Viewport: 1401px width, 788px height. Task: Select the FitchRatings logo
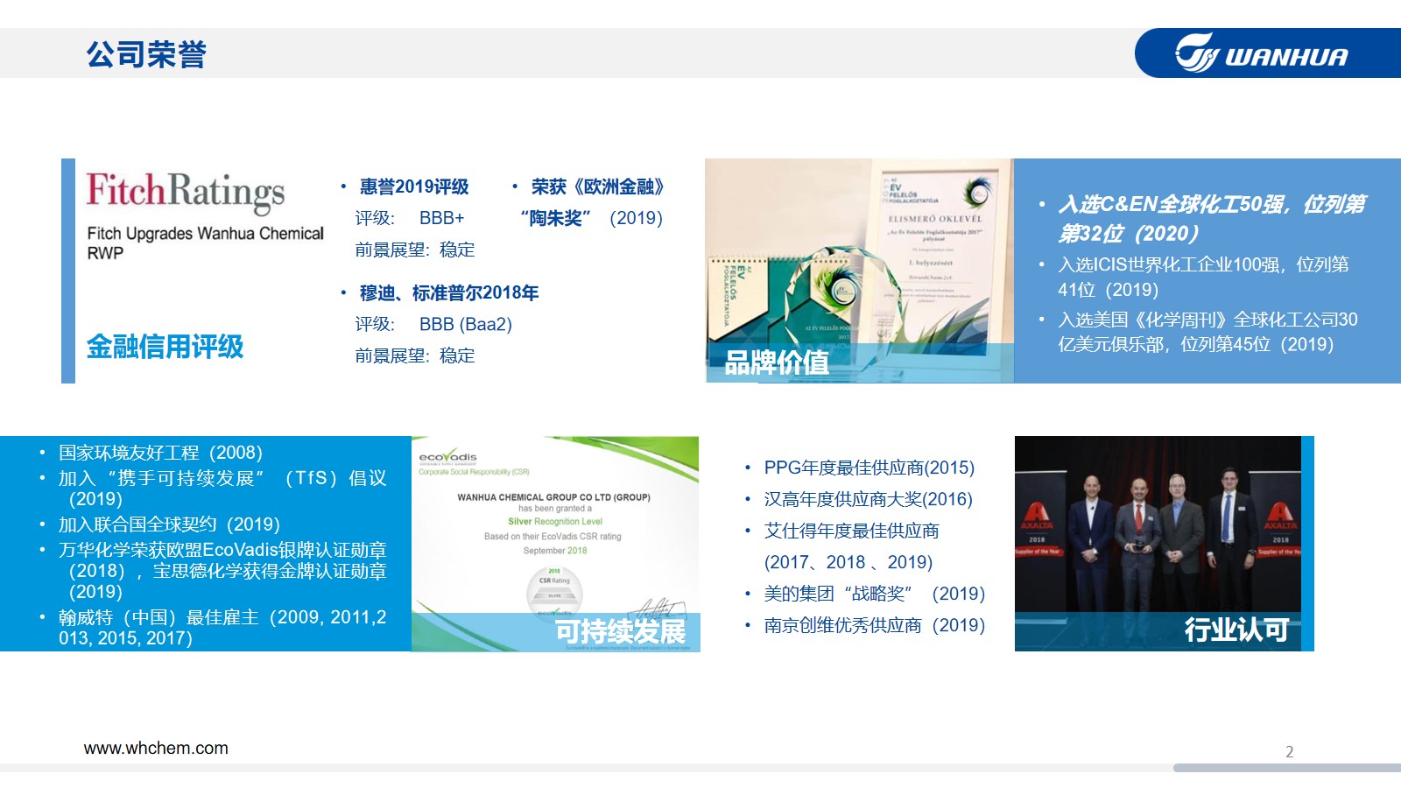185,191
